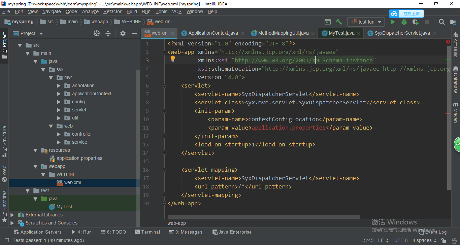Image resolution: width=460 pixels, height=245 pixels.
Task: Open the Navigate menu
Action: coord(52,11)
